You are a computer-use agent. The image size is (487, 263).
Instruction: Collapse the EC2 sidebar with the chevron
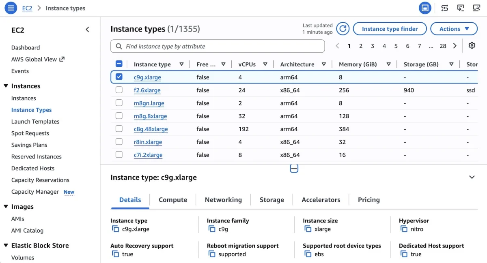(87, 30)
